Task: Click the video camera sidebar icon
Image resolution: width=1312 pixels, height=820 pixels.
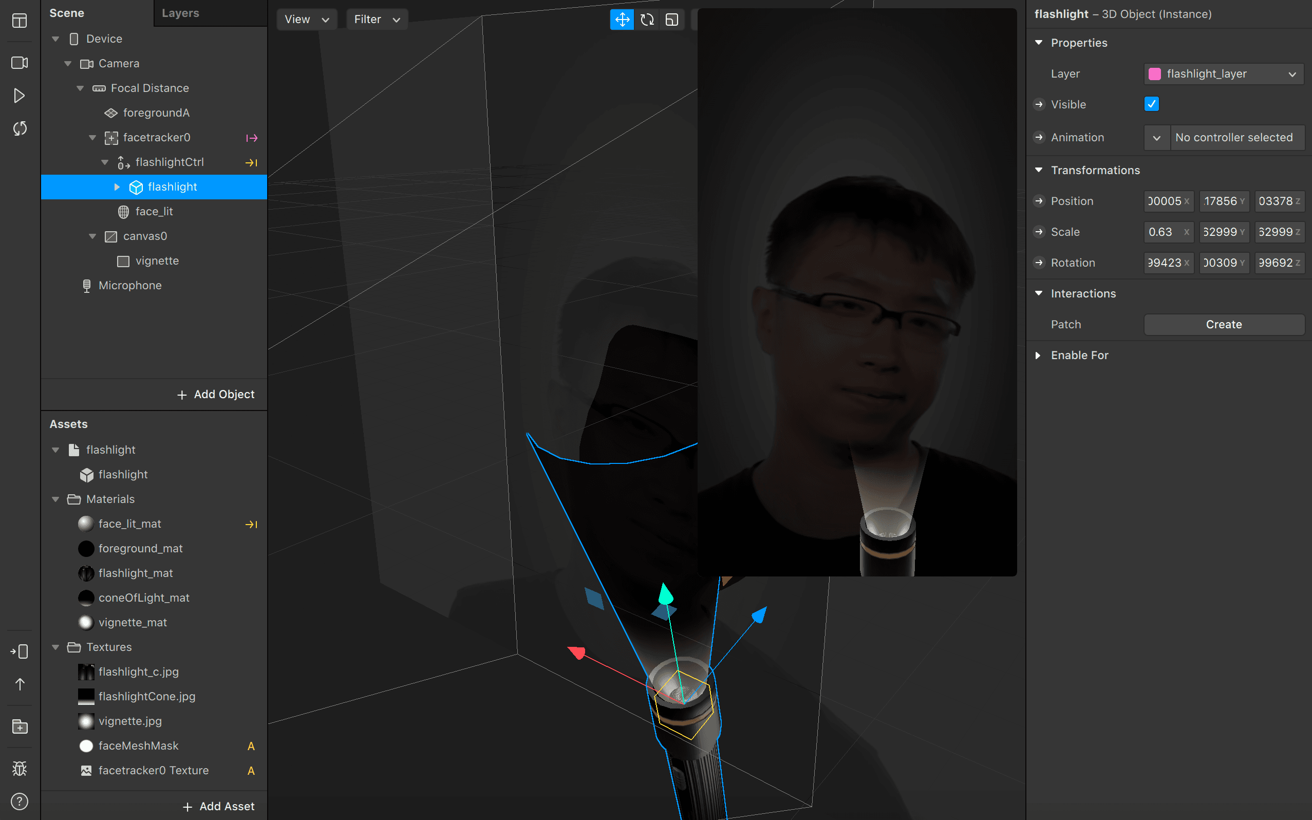Action: click(20, 63)
